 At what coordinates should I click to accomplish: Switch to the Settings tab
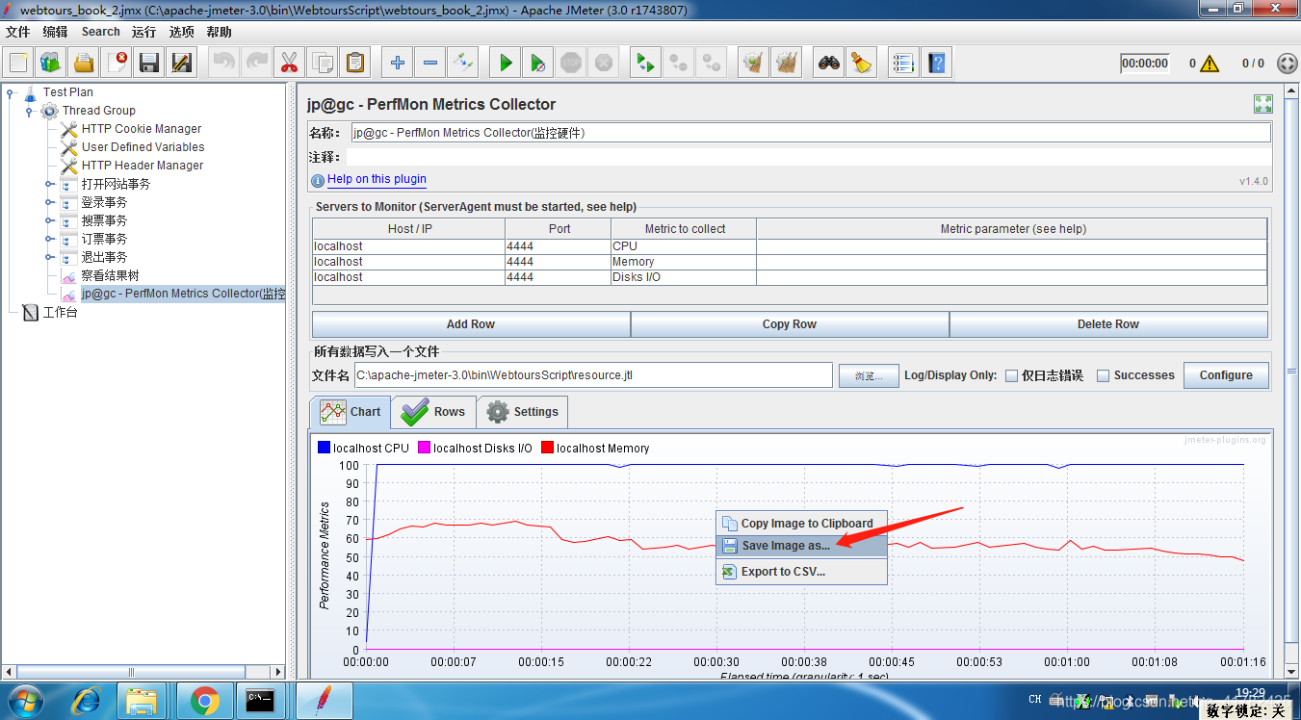(x=522, y=412)
